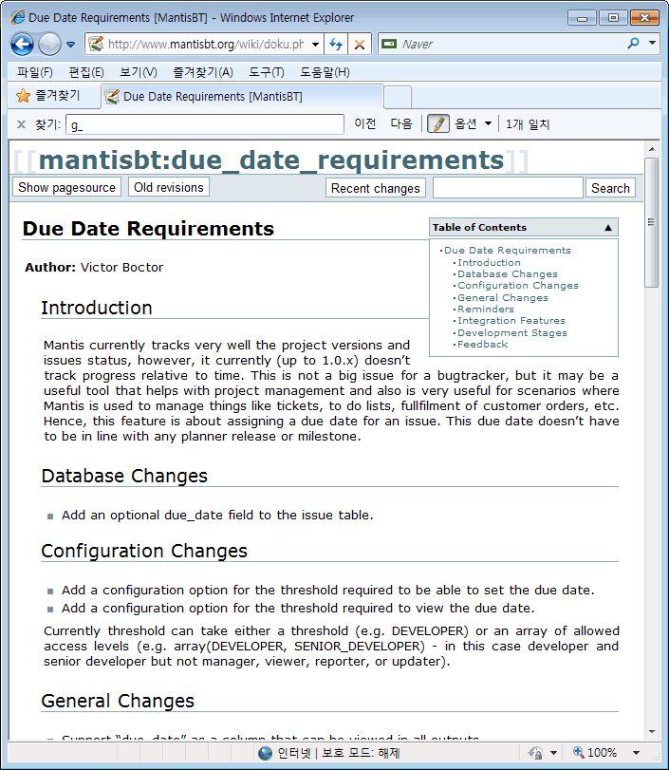
Task: Click the vertical scrollbar up arrow
Action: click(x=652, y=149)
